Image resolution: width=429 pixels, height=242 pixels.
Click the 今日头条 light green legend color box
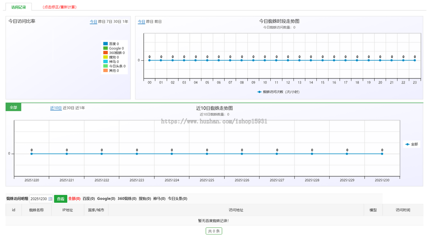[x=105, y=66]
